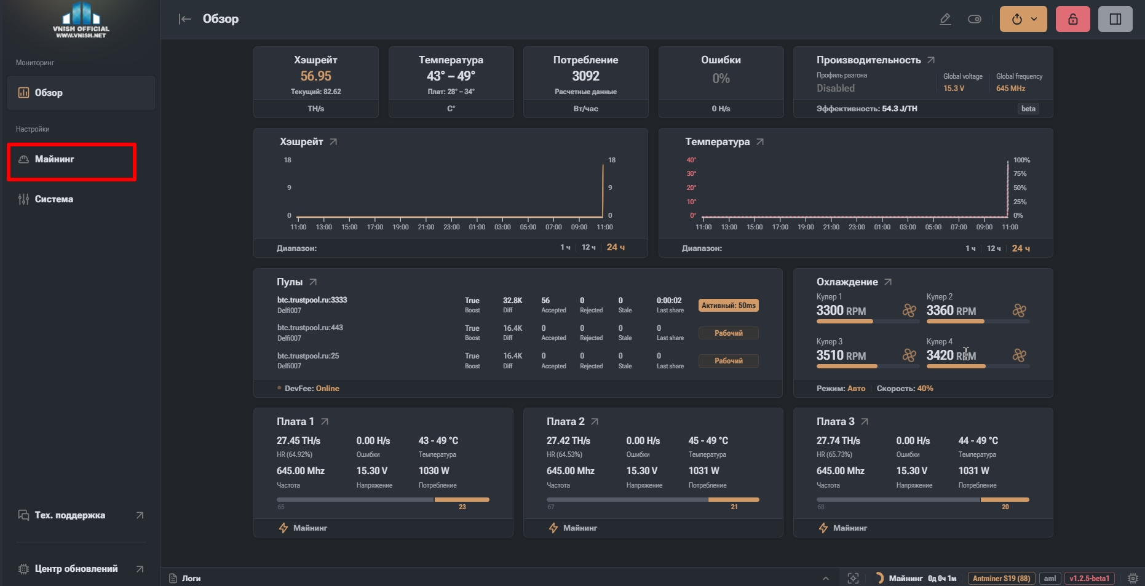
Task: Open the power dropdown button
Action: click(x=1023, y=19)
